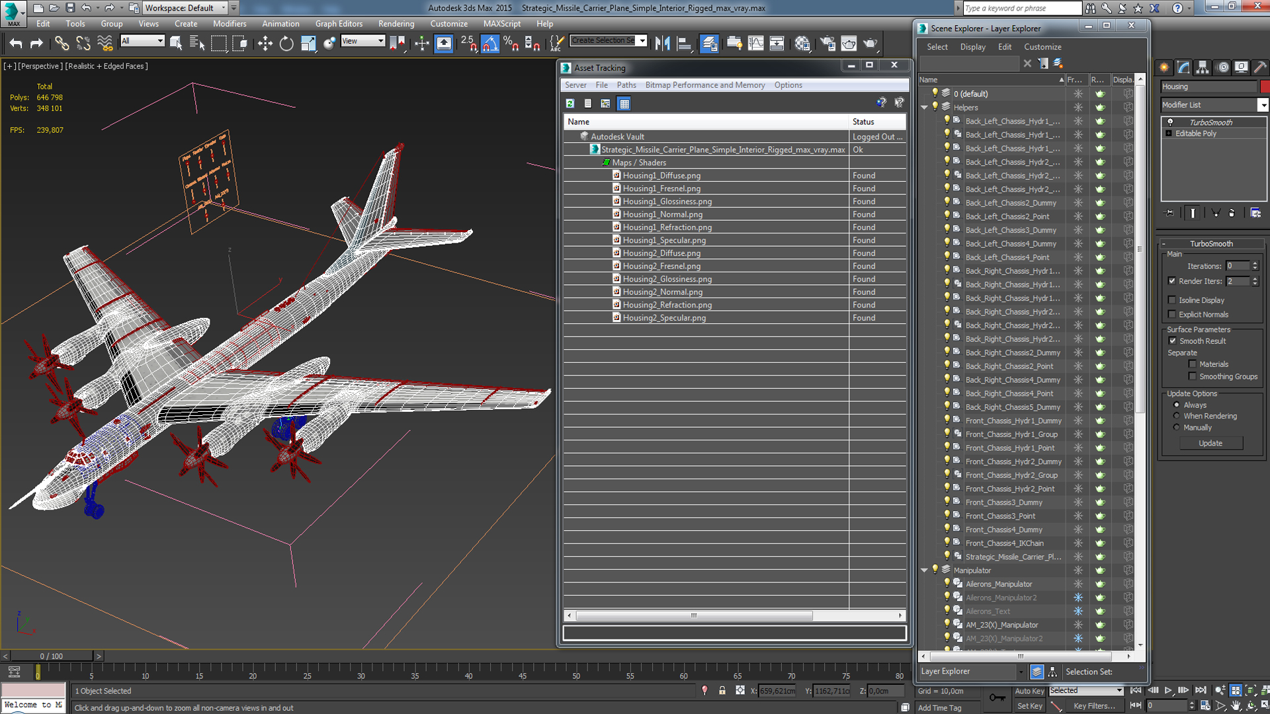Screen dimensions: 1270x714
Task: Open Select by Name dialog
Action: 197,44
